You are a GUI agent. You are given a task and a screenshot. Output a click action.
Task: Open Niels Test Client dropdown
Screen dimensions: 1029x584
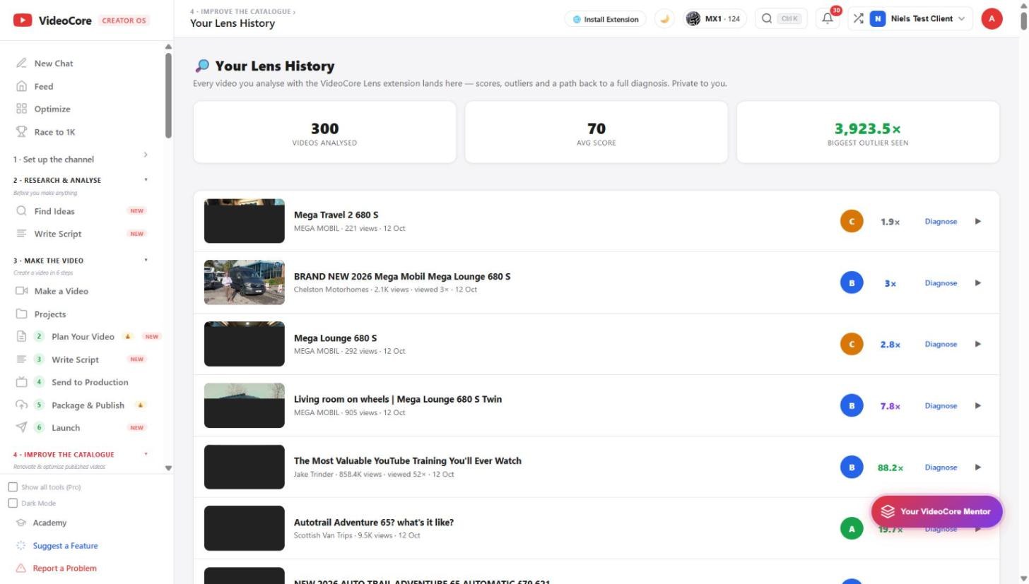pos(918,19)
